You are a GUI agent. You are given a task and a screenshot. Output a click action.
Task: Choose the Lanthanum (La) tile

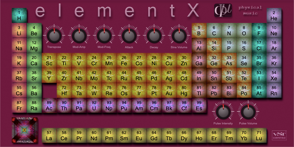coord(49,135)
